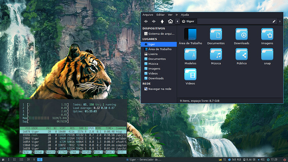
Task: Select htop process row 13882 polybar
Action: (x=73, y=138)
